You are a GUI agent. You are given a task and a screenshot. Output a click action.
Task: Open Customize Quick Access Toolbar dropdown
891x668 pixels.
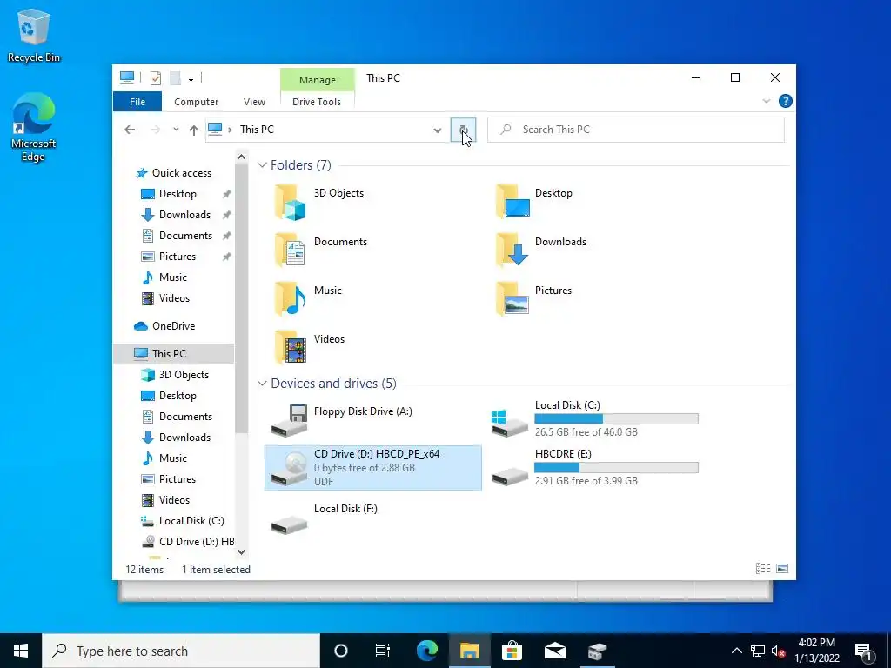tap(191, 79)
